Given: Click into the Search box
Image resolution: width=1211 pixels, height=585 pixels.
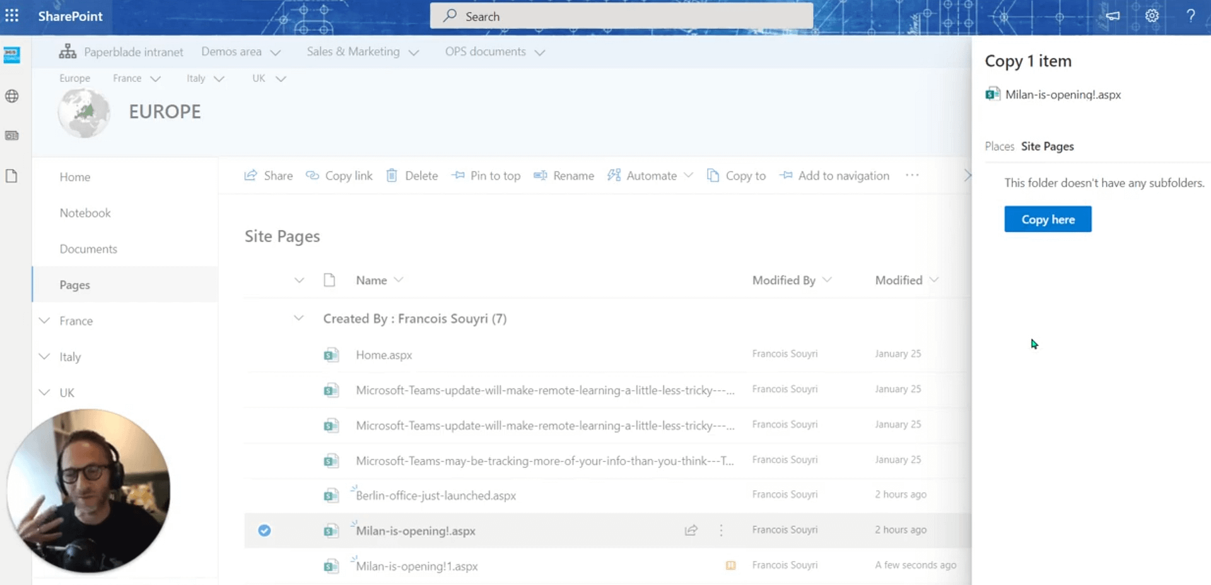Looking at the screenshot, I should [621, 16].
